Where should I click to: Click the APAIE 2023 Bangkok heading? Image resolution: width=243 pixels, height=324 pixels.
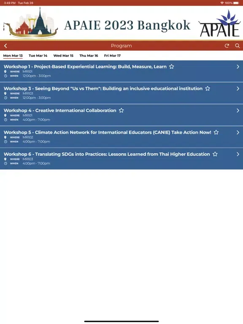point(127,25)
